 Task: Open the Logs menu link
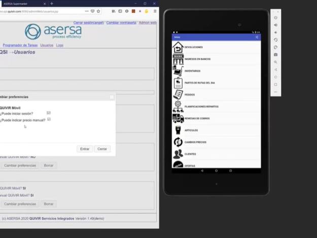[60, 45]
